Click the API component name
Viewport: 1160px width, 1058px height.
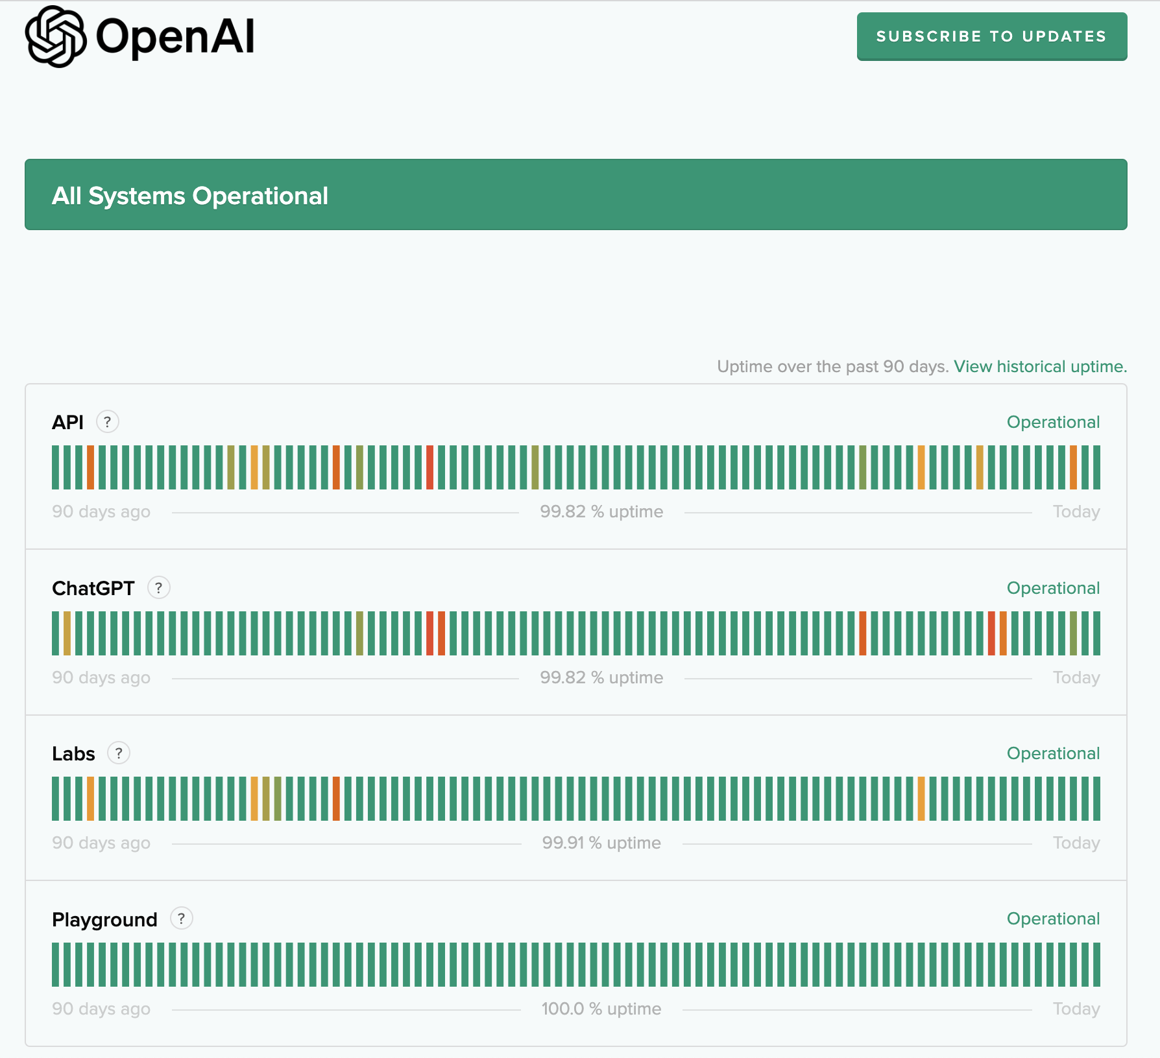(x=68, y=423)
